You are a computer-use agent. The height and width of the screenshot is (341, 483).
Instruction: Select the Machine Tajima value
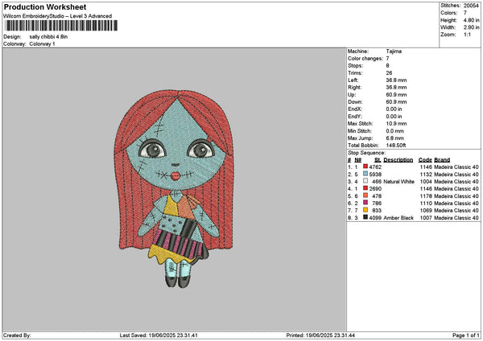(394, 51)
